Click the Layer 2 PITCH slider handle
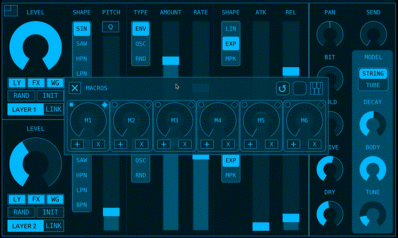Screen dimensions: 398x238 coord(111,212)
